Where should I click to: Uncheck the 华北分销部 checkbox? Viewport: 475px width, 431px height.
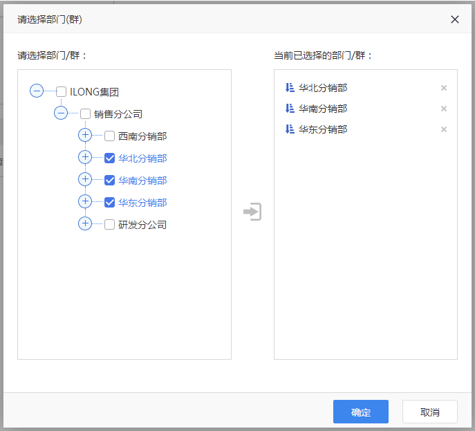[x=109, y=158]
